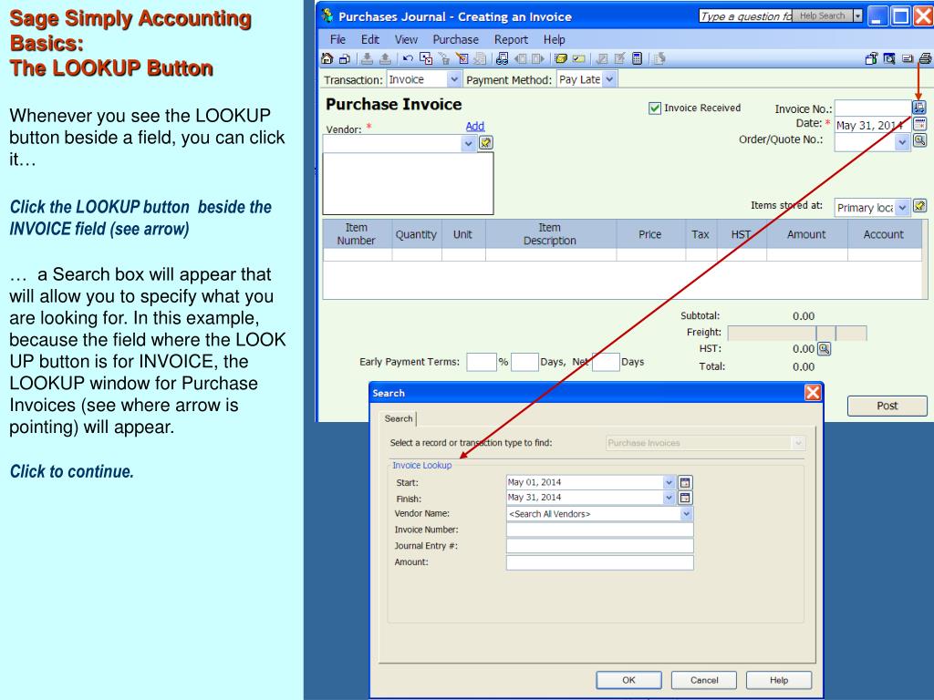Select the Search tab in Search dialog
The width and height of the screenshot is (934, 700).
[399, 418]
